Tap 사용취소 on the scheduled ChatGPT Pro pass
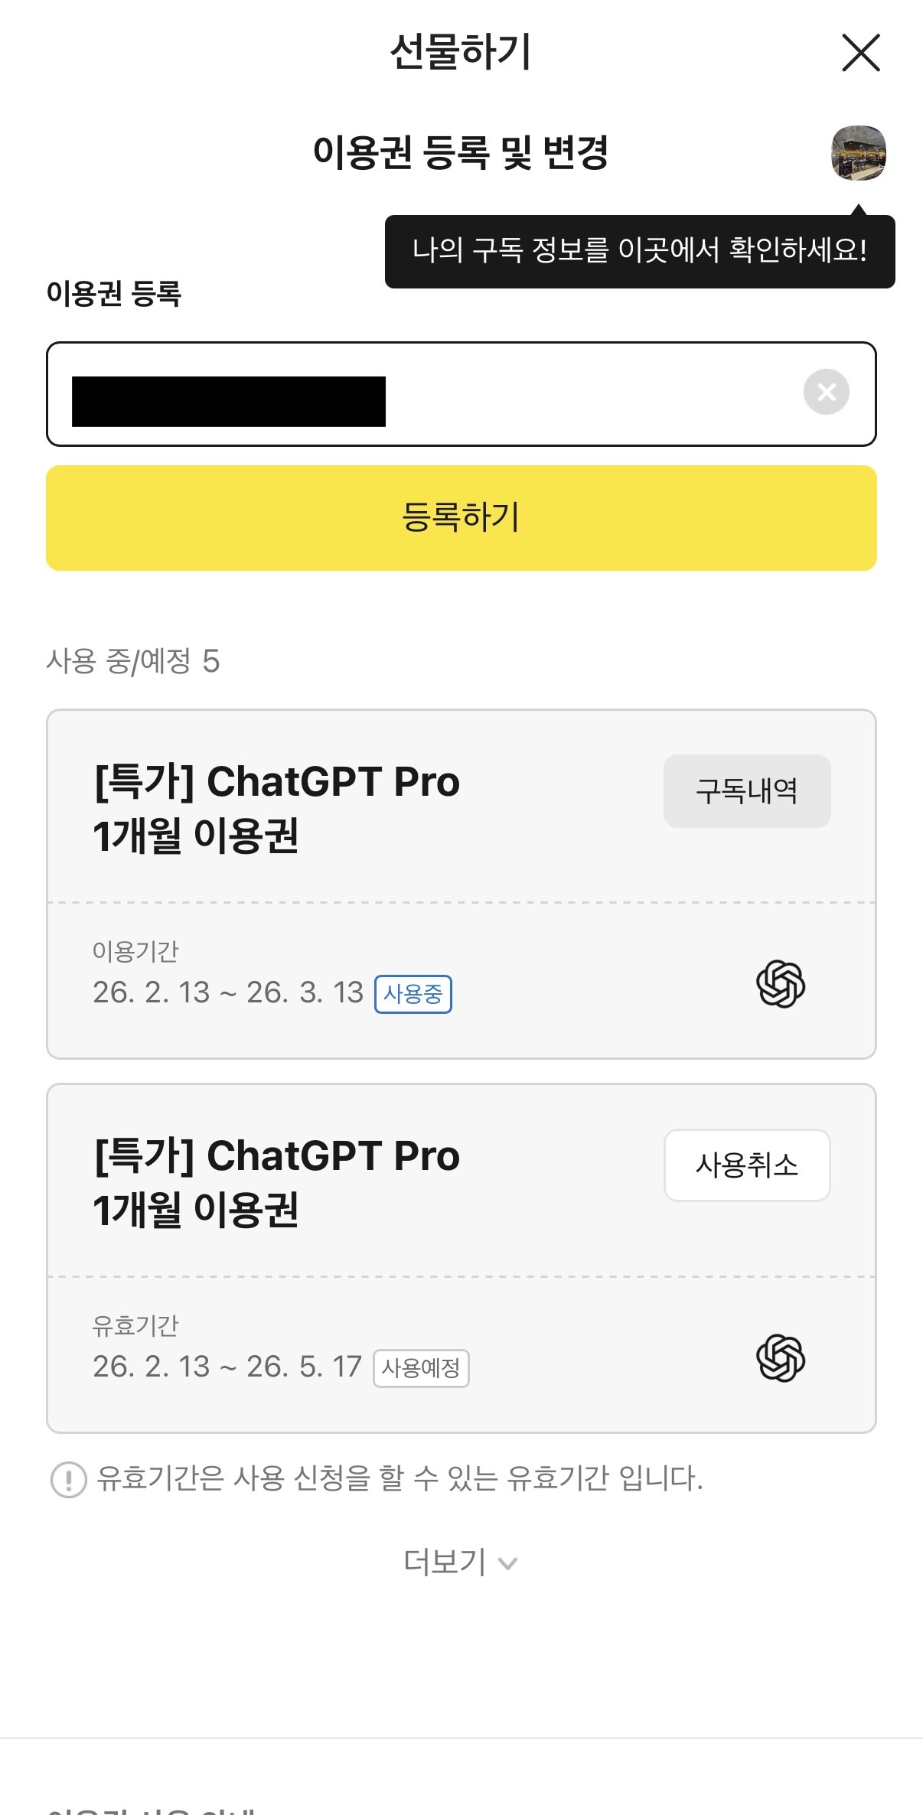Screen dimensions: 923x1815 point(746,1165)
